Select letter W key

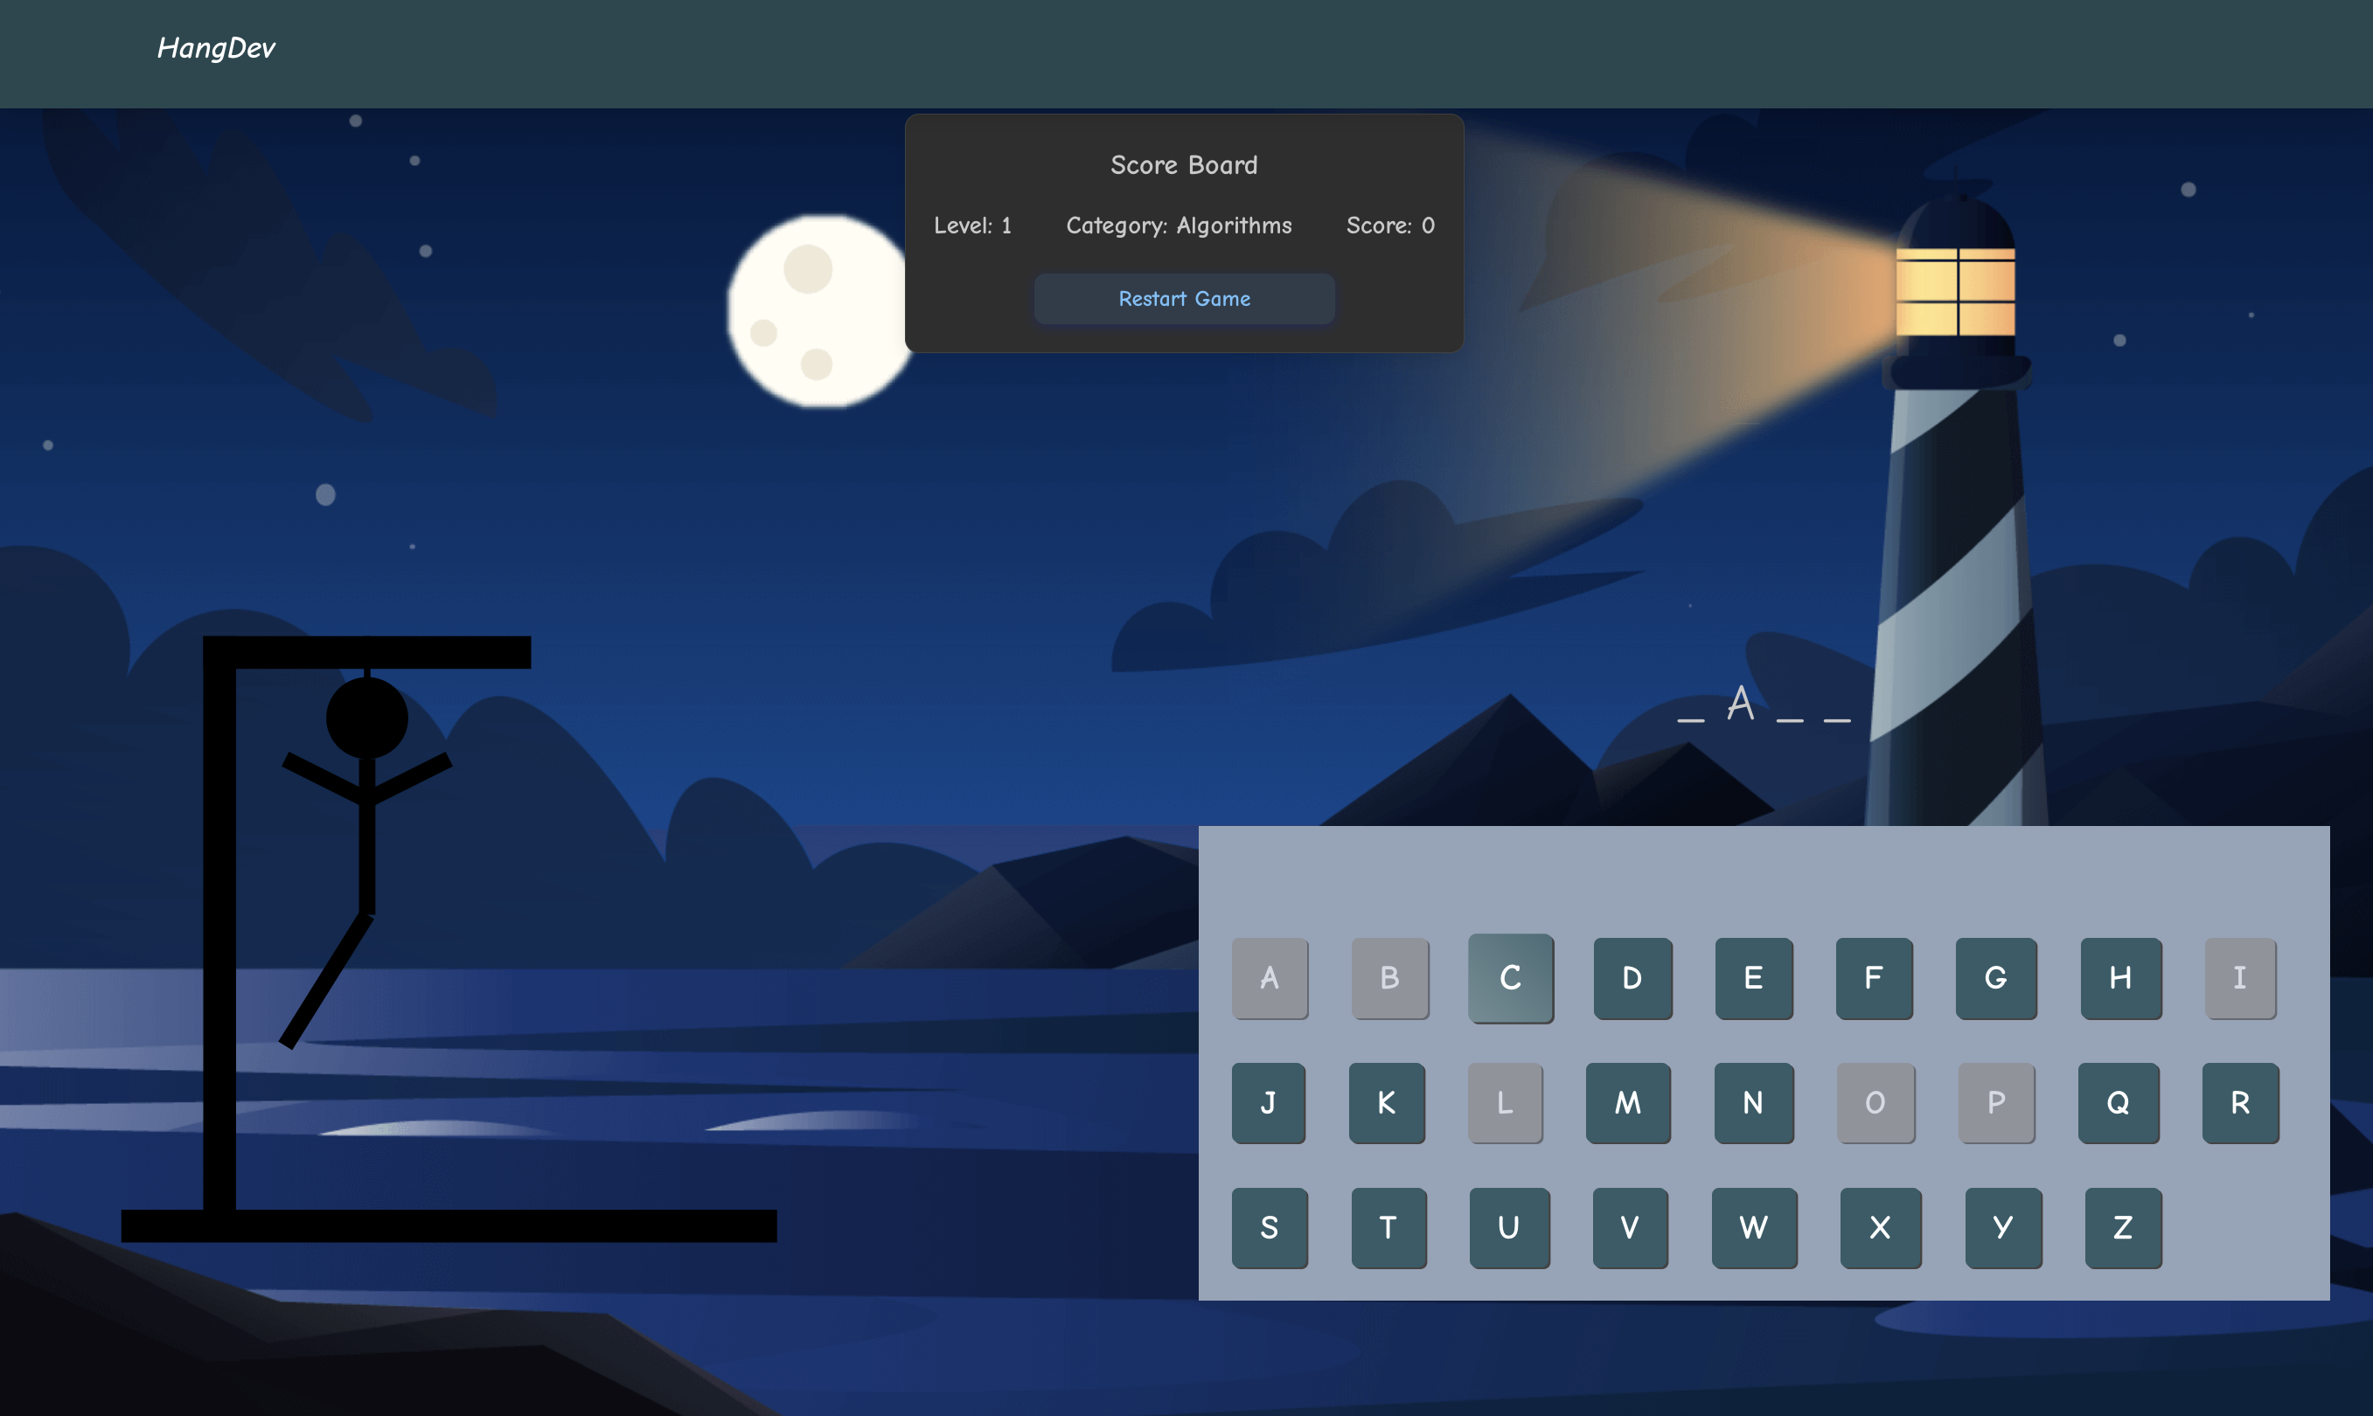click(x=1753, y=1228)
